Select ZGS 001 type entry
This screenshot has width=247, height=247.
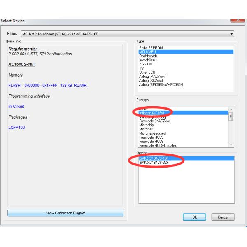[x=146, y=64]
